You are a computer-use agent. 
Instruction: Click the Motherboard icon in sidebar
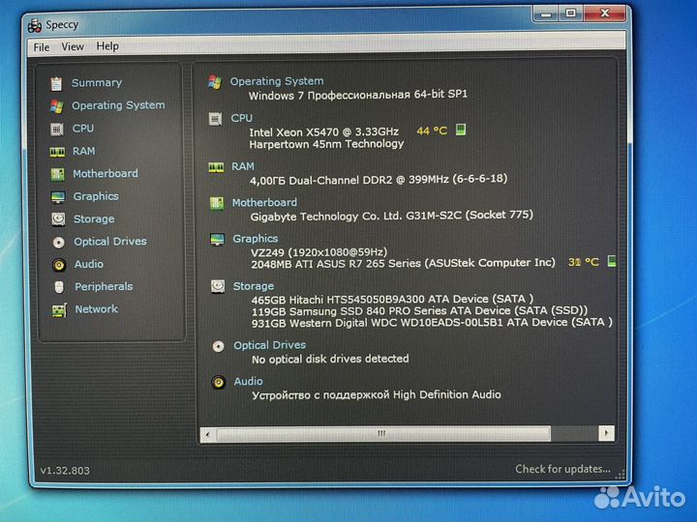57,174
